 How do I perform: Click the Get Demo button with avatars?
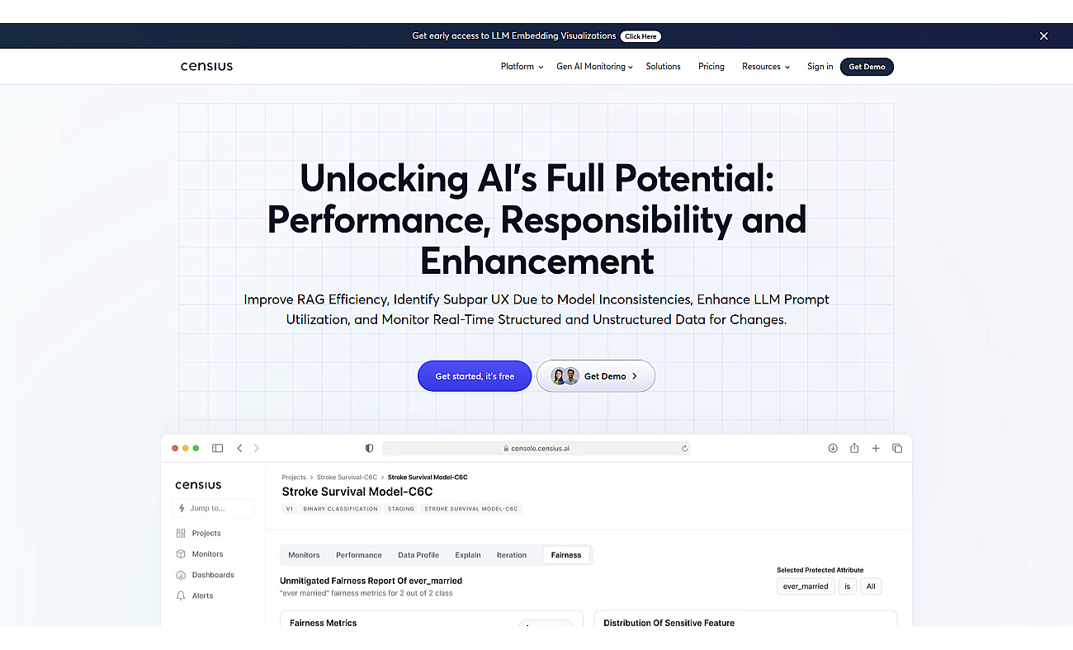[595, 376]
